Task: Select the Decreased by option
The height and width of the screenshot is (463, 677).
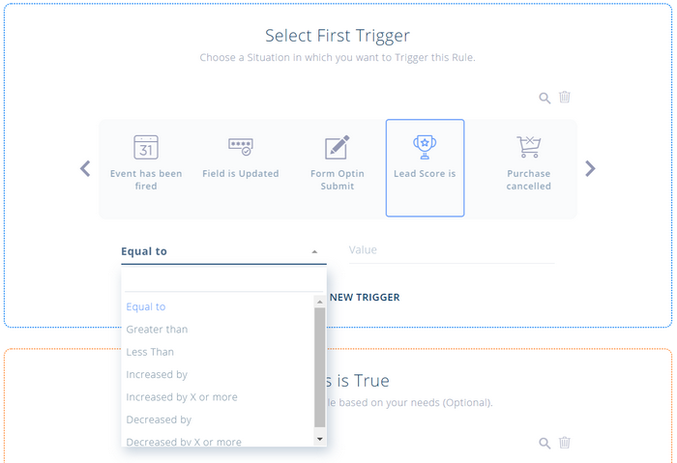Action: [159, 420]
